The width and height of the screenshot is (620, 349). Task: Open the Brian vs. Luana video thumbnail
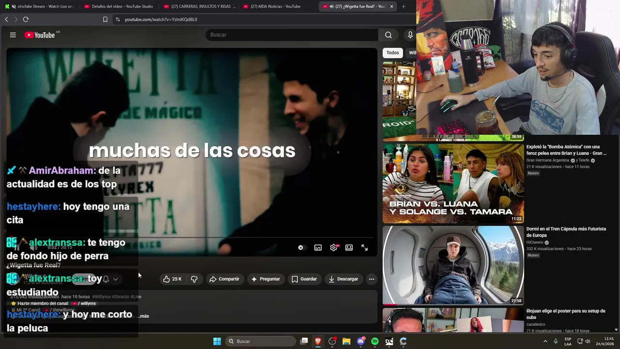[453, 183]
